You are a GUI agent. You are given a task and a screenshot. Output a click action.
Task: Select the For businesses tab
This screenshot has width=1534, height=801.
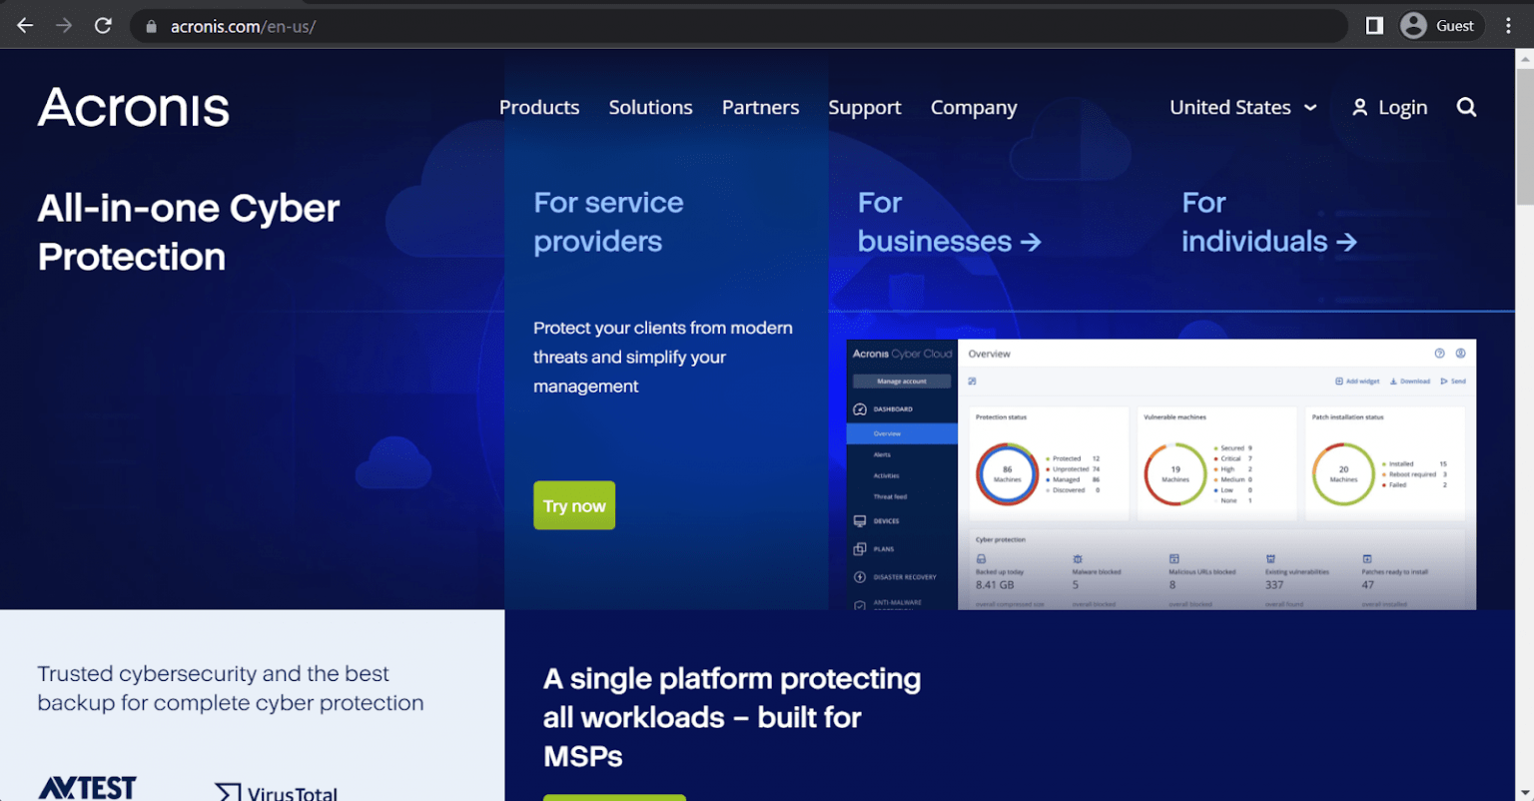tap(948, 222)
